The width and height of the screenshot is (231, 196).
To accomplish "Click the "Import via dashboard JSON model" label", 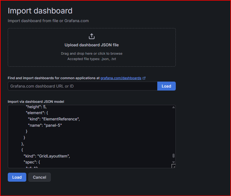I will [36, 102].
